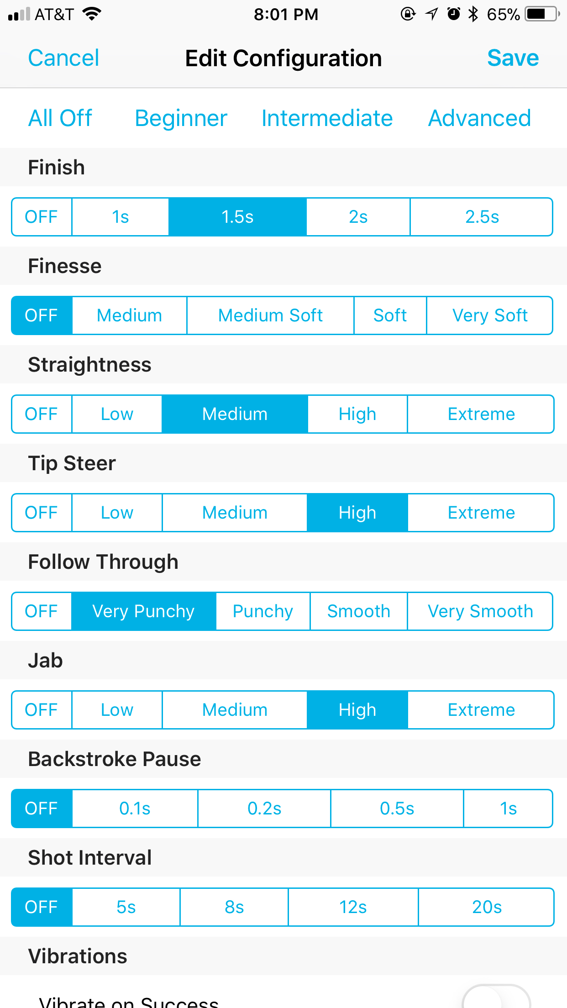Choose Very Smooth Follow Through
The width and height of the screenshot is (567, 1008).
click(x=480, y=611)
